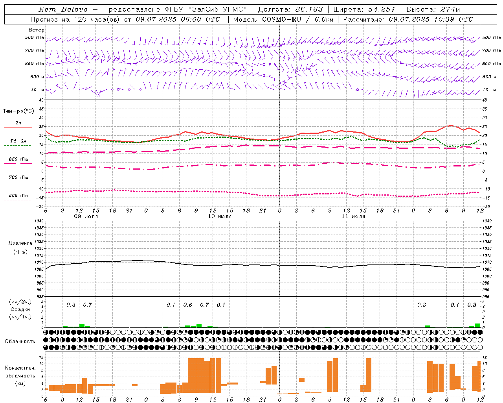Click the 'Ветер' wind panel label
The height and width of the screenshot is (403, 503).
(x=37, y=30)
